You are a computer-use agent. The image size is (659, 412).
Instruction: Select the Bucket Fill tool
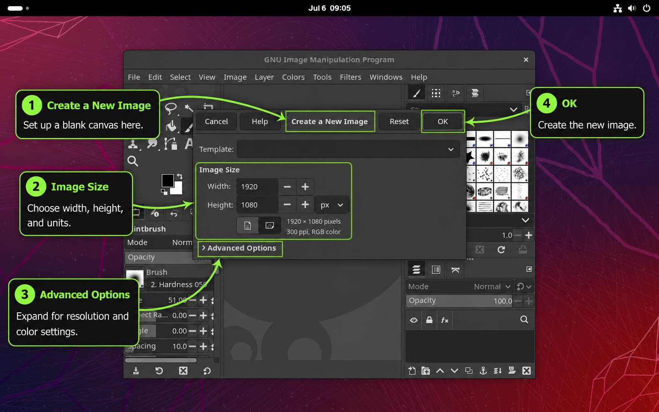171,126
